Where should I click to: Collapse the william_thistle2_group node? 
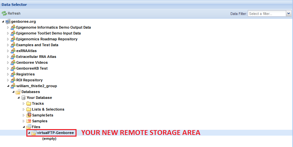[8, 86]
